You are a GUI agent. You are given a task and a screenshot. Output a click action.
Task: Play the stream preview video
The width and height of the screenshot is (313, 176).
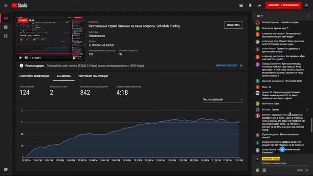coord(21,58)
